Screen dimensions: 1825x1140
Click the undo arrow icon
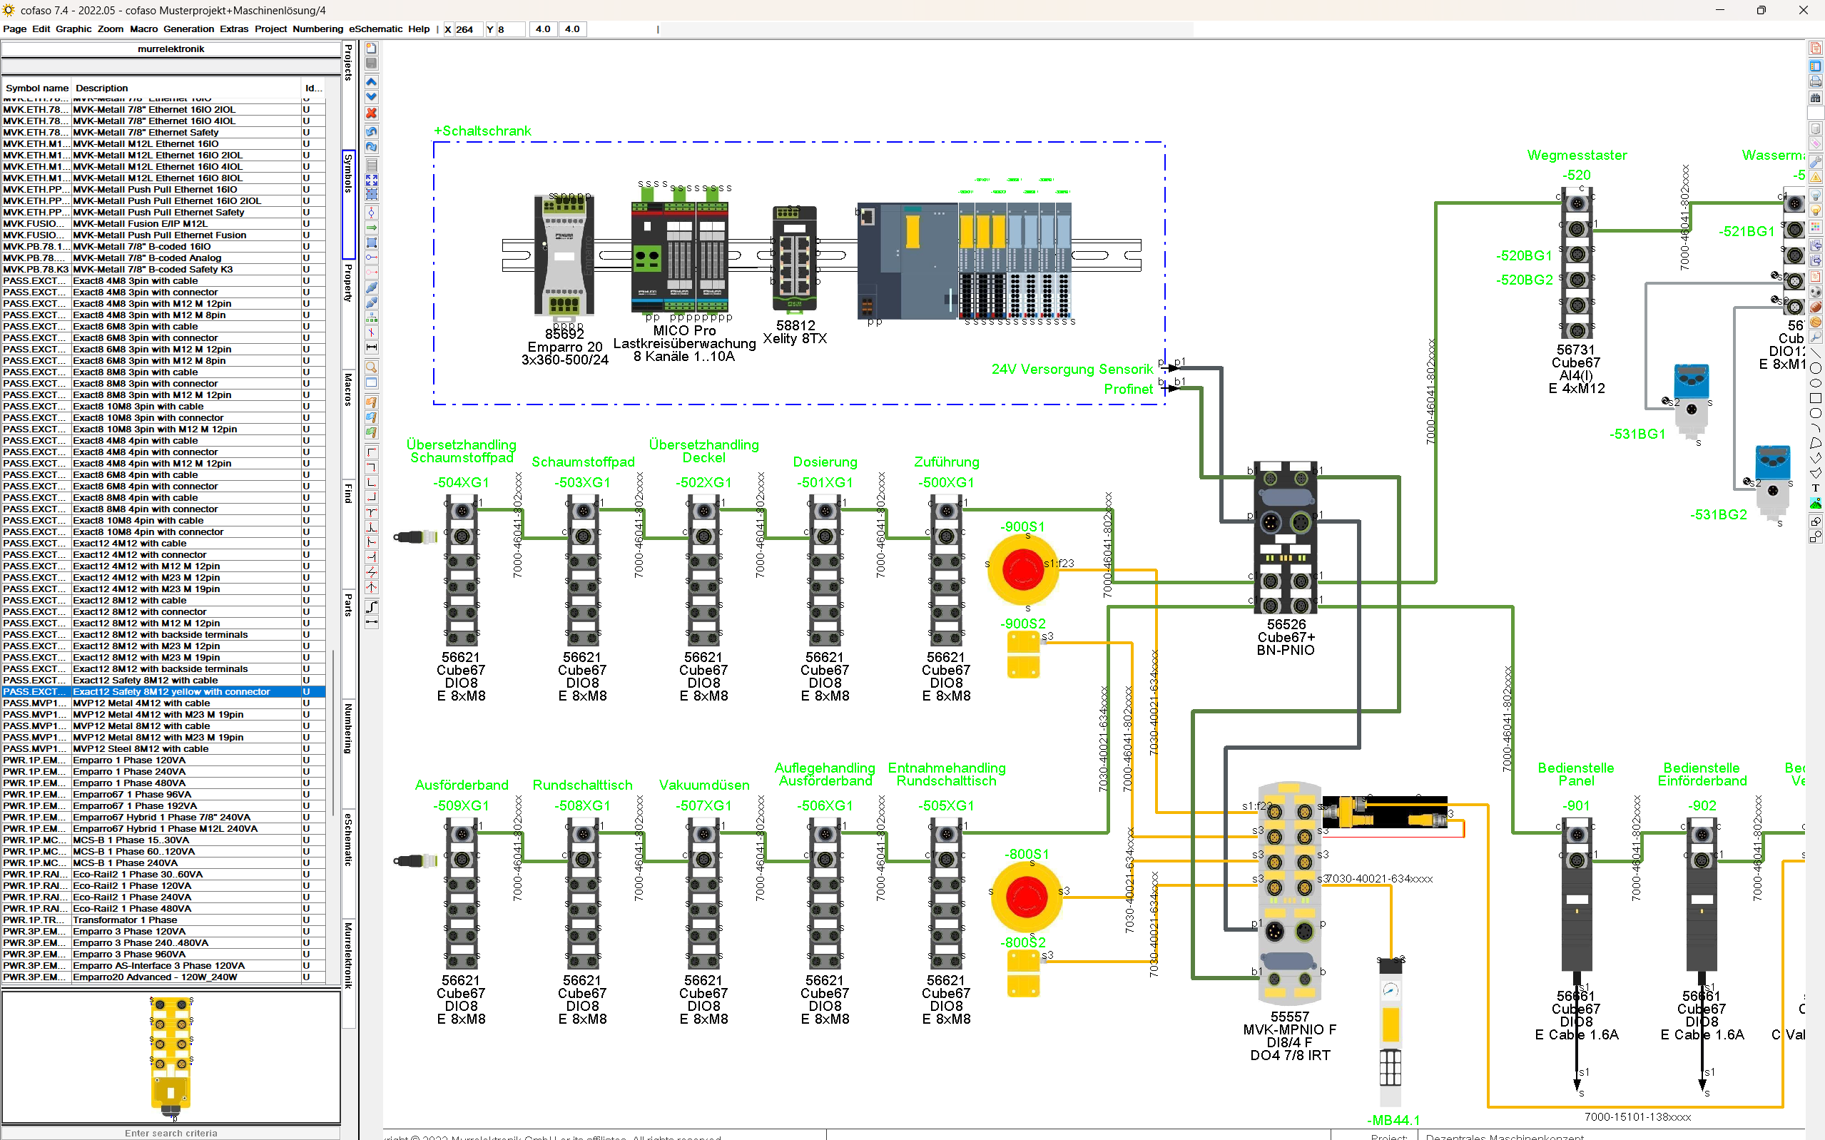coord(372,131)
